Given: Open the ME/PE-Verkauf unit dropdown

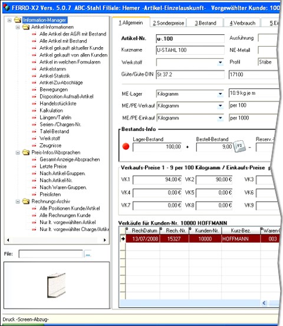Looking at the screenshot, I should [x=220, y=106].
